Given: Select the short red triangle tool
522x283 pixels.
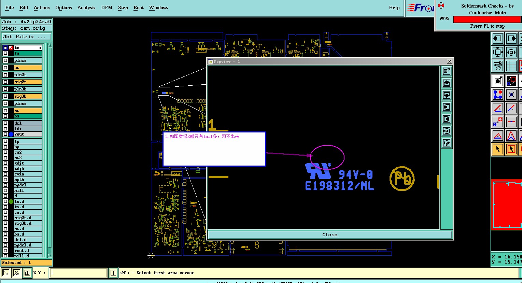Looking at the screenshot, I should tap(497, 136).
